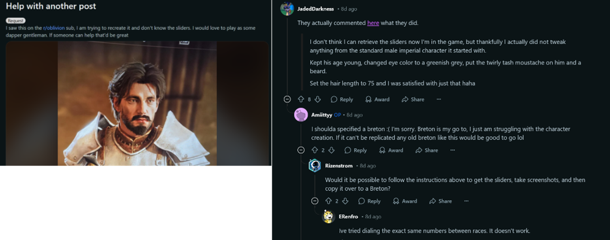
Task: Reply to JadedDarkness's comment
Action: (342, 99)
